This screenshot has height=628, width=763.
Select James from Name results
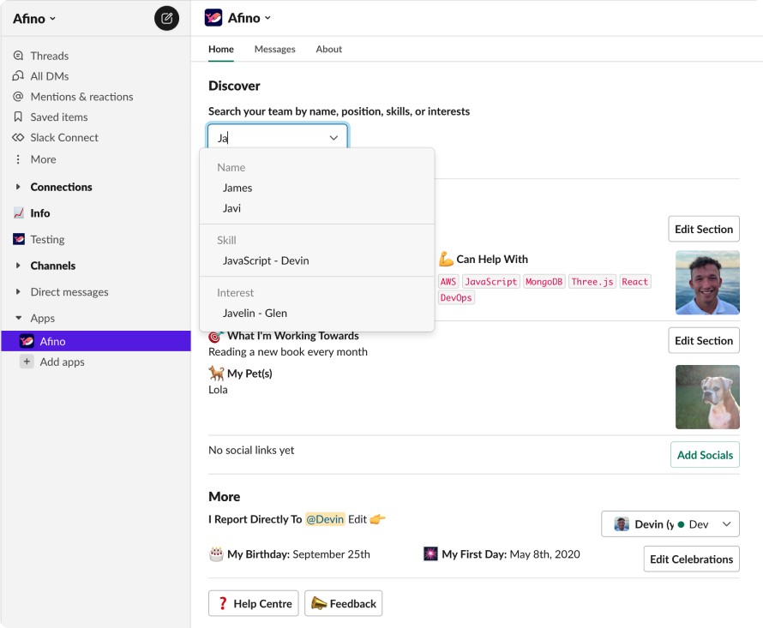click(317, 188)
